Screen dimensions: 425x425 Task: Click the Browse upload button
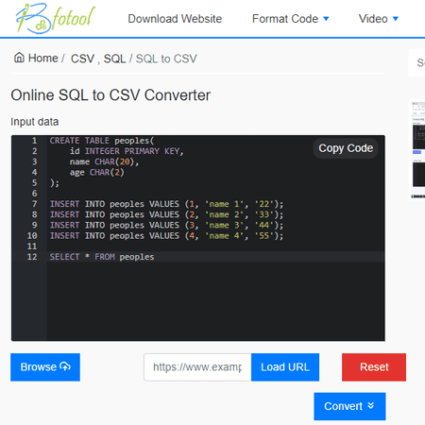[x=45, y=367]
